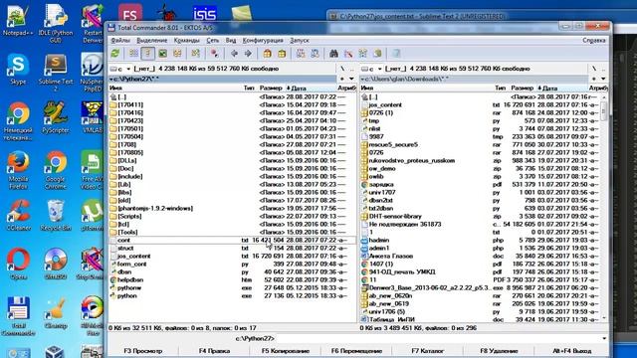Click PyScripter desktop icon
637x358 pixels.
tap(56, 117)
